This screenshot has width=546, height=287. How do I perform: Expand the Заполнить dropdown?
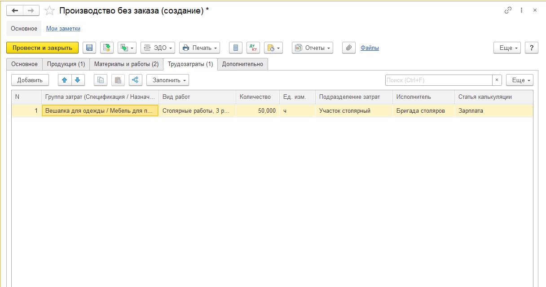167,80
